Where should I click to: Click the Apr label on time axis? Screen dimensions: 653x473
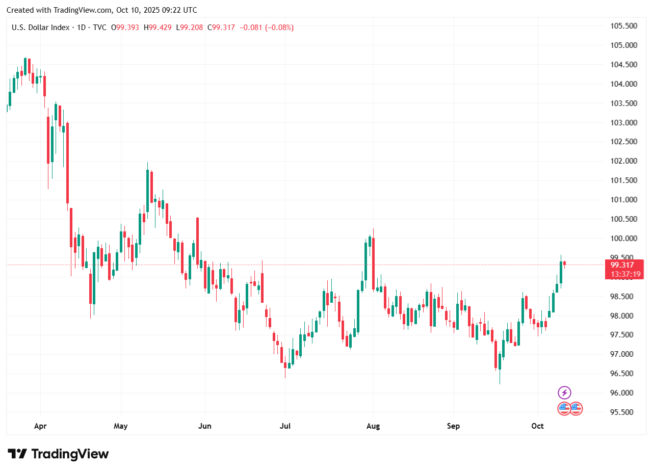pos(40,426)
